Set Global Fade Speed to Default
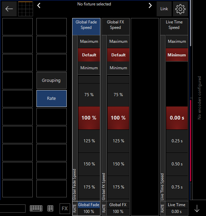Screen dimensions: 206x216 tap(89, 55)
